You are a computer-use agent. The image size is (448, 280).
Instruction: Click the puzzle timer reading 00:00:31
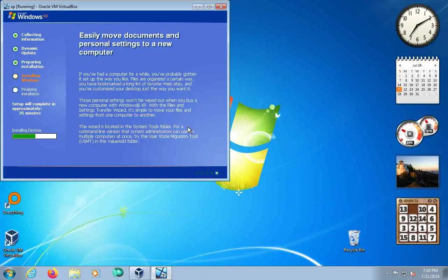[411, 201]
